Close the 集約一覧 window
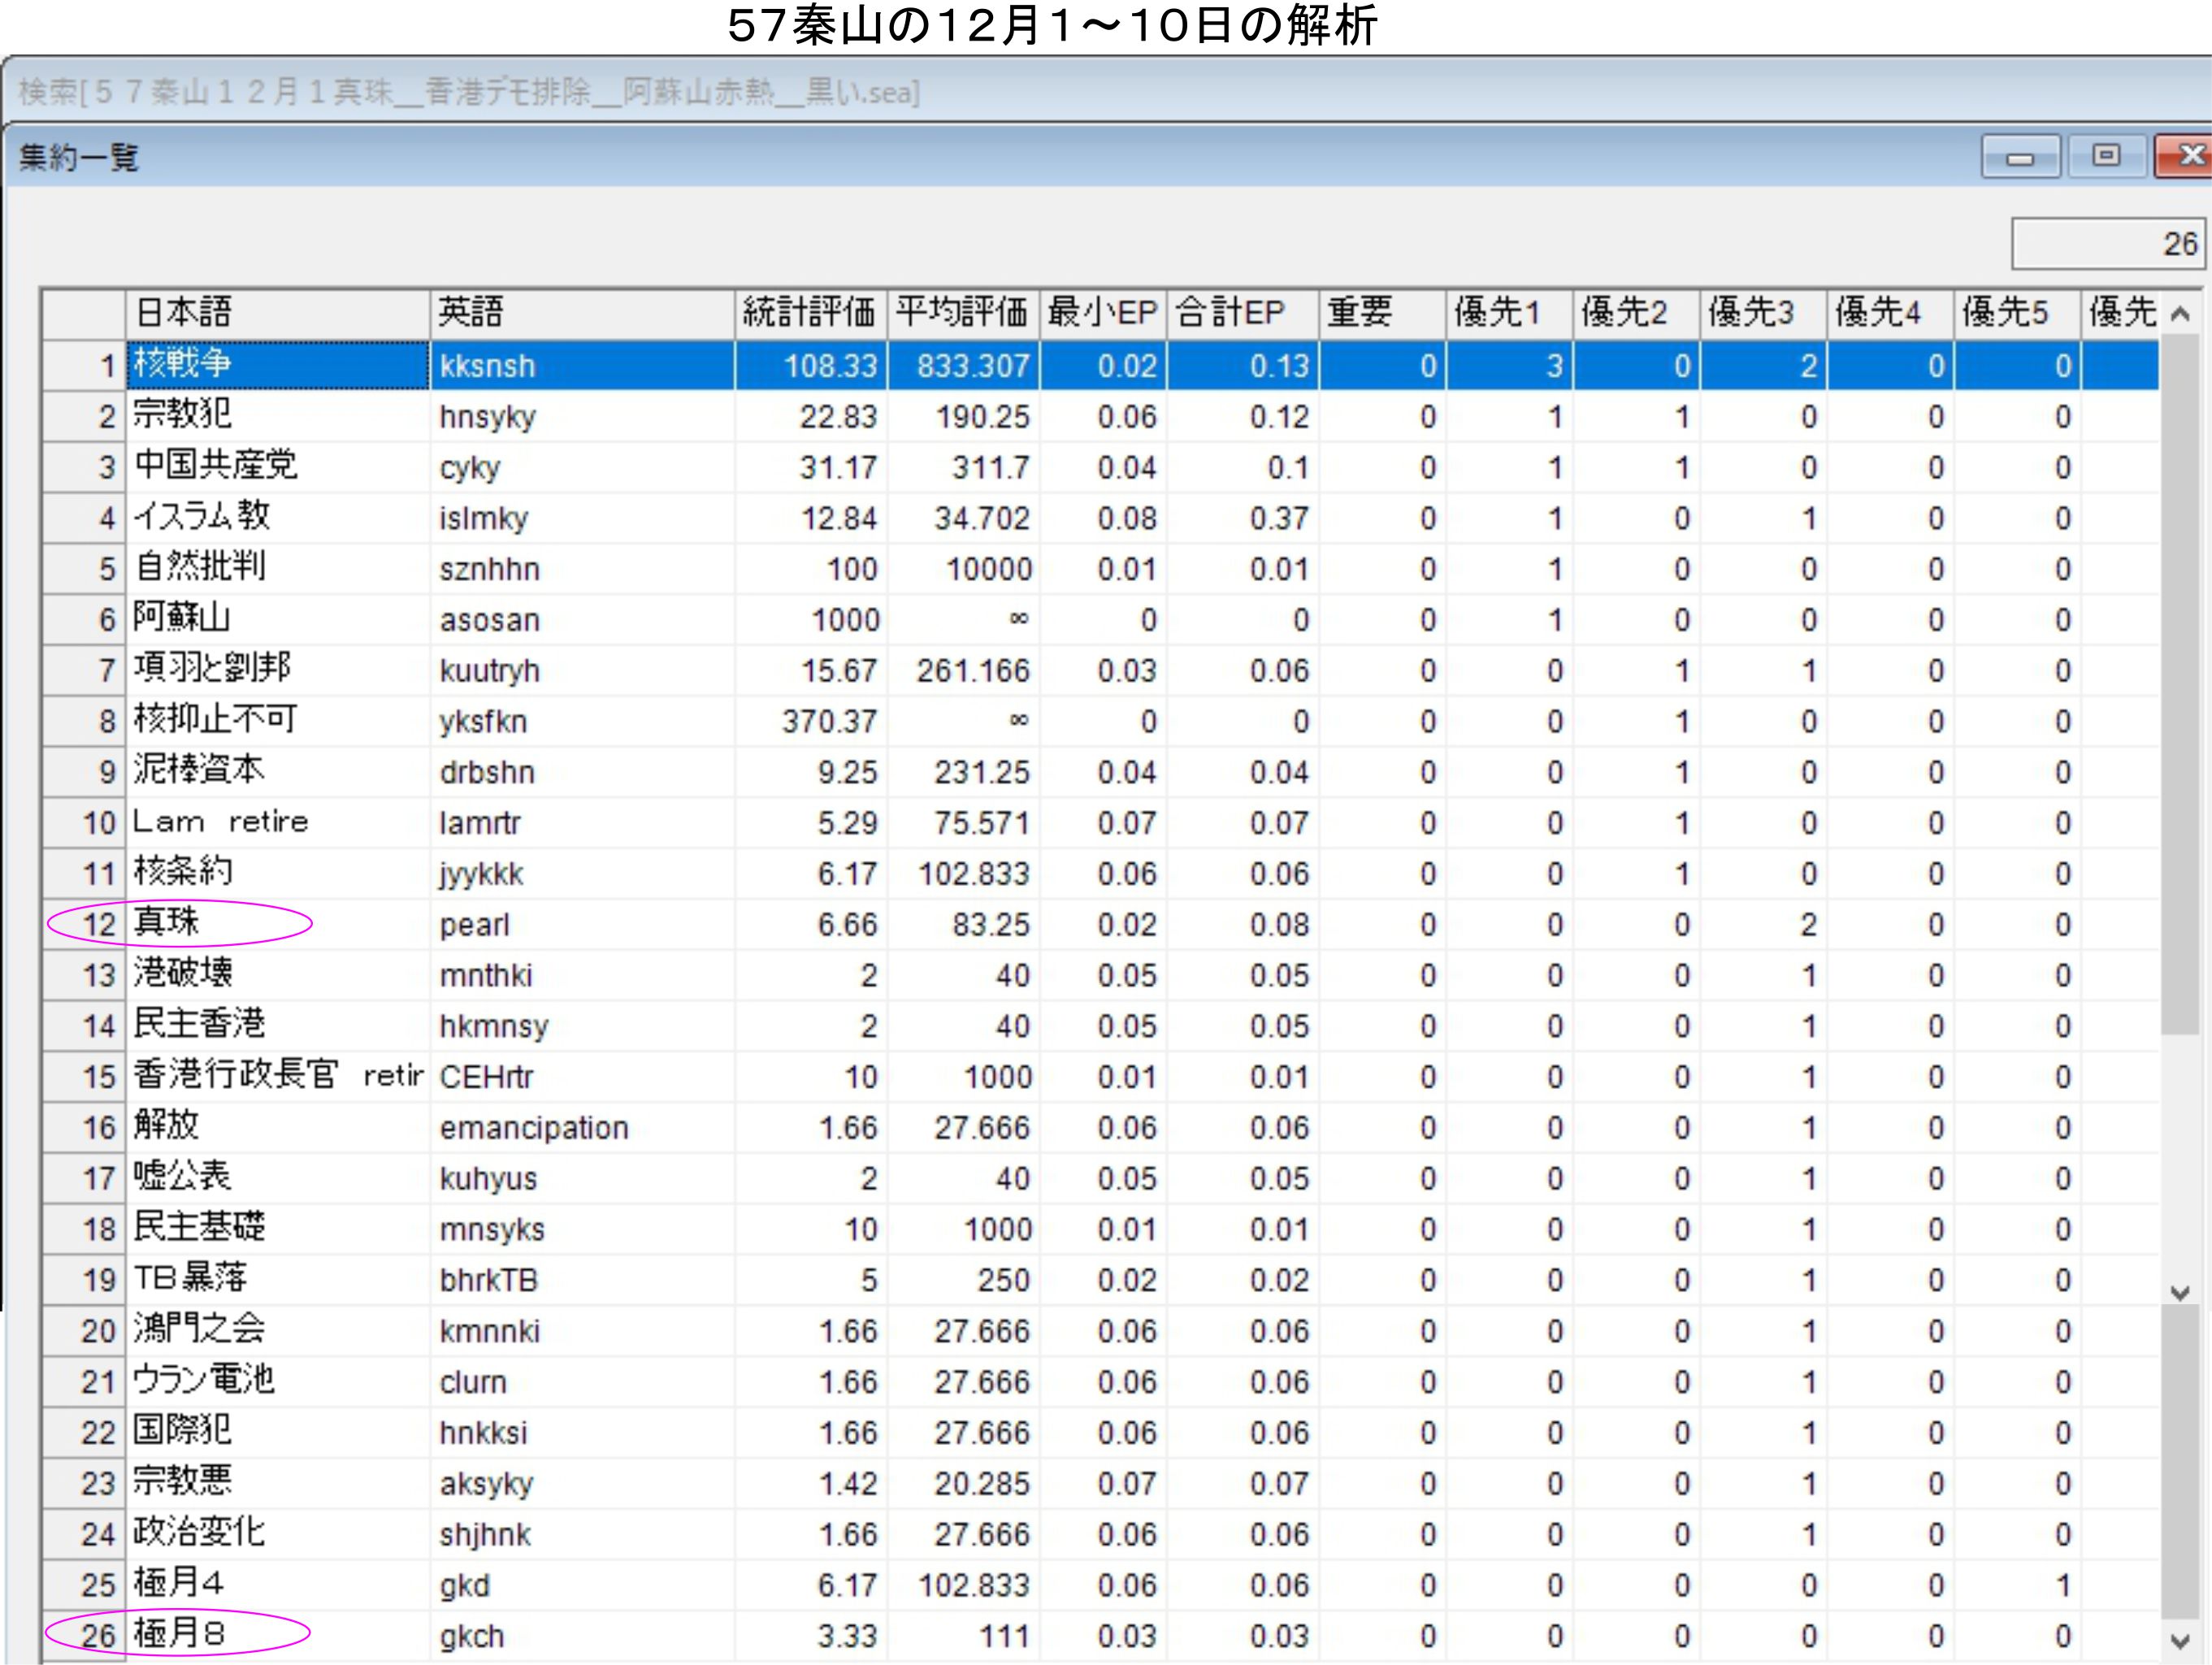 pos(2188,156)
